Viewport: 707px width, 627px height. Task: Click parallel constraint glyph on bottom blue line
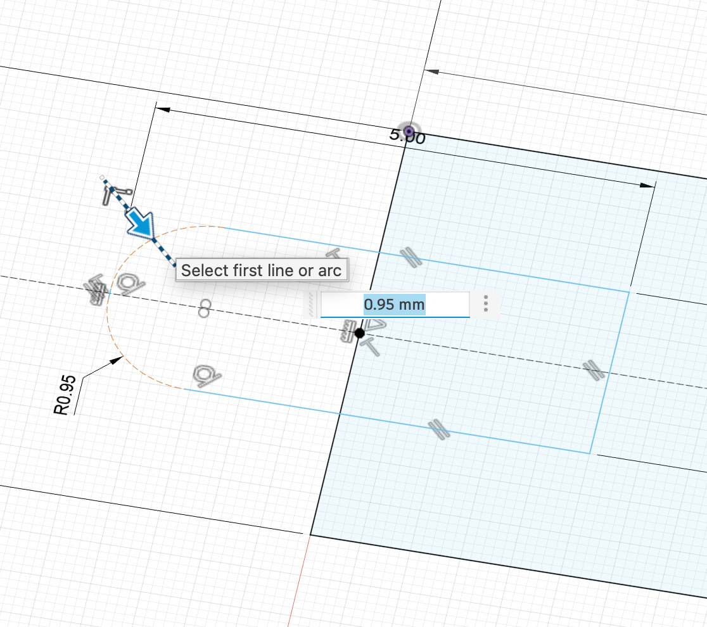439,429
